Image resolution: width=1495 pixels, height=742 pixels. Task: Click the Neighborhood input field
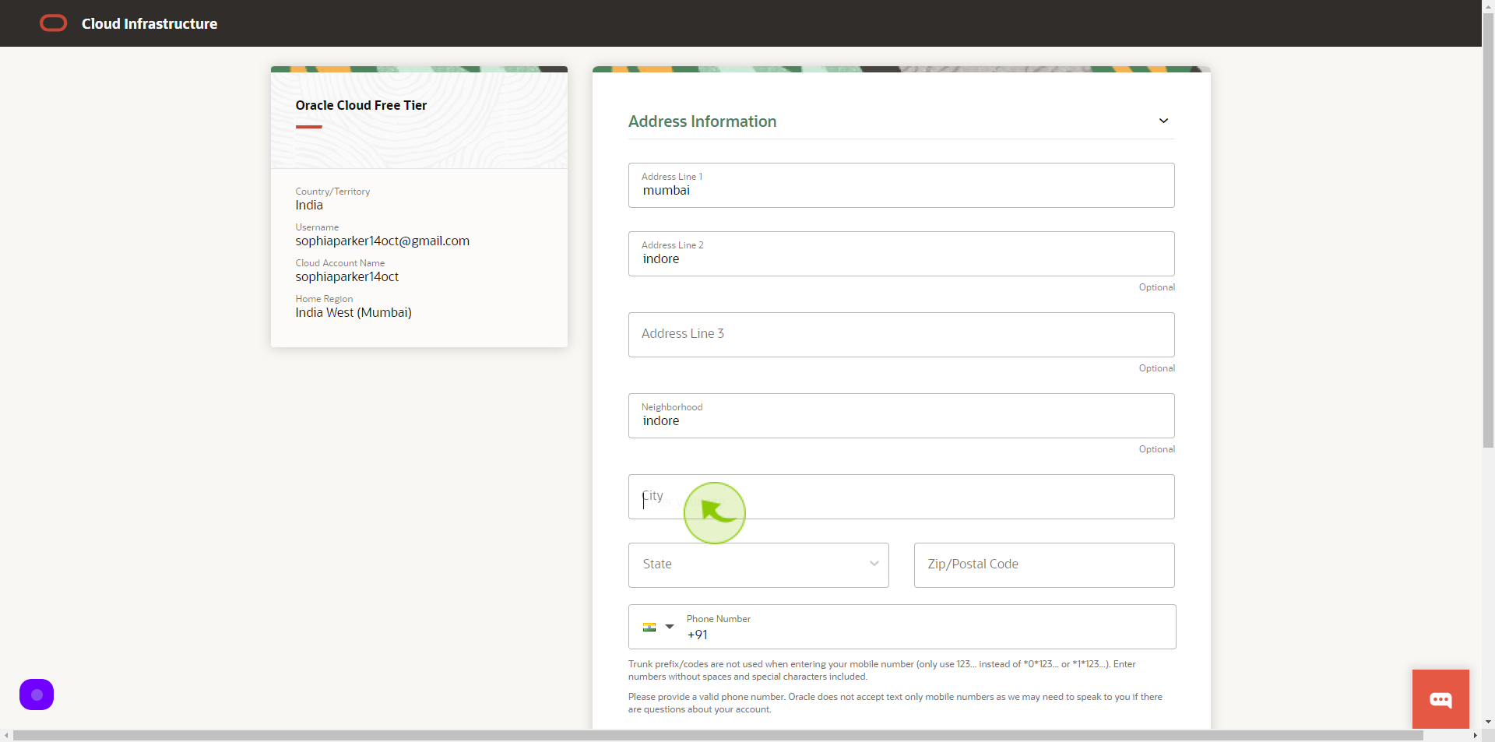point(902,416)
